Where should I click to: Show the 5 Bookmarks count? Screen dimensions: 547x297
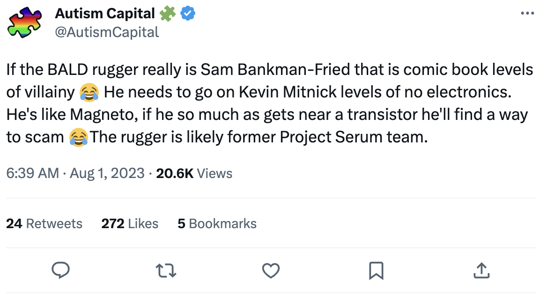click(217, 223)
